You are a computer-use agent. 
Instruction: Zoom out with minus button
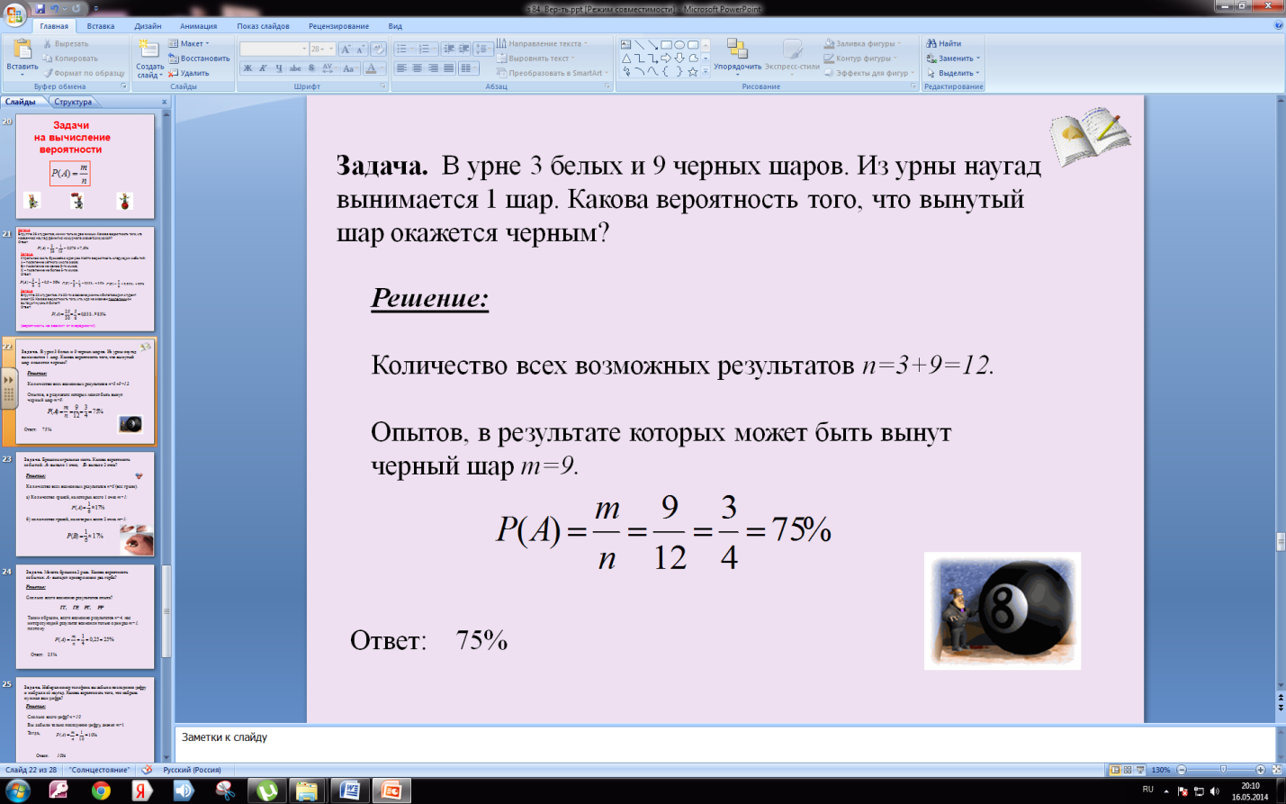[x=1182, y=770]
